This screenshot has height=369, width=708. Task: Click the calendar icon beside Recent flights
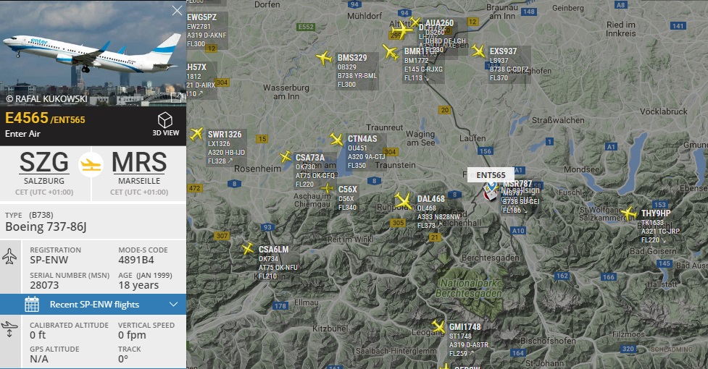pyautogui.click(x=32, y=305)
